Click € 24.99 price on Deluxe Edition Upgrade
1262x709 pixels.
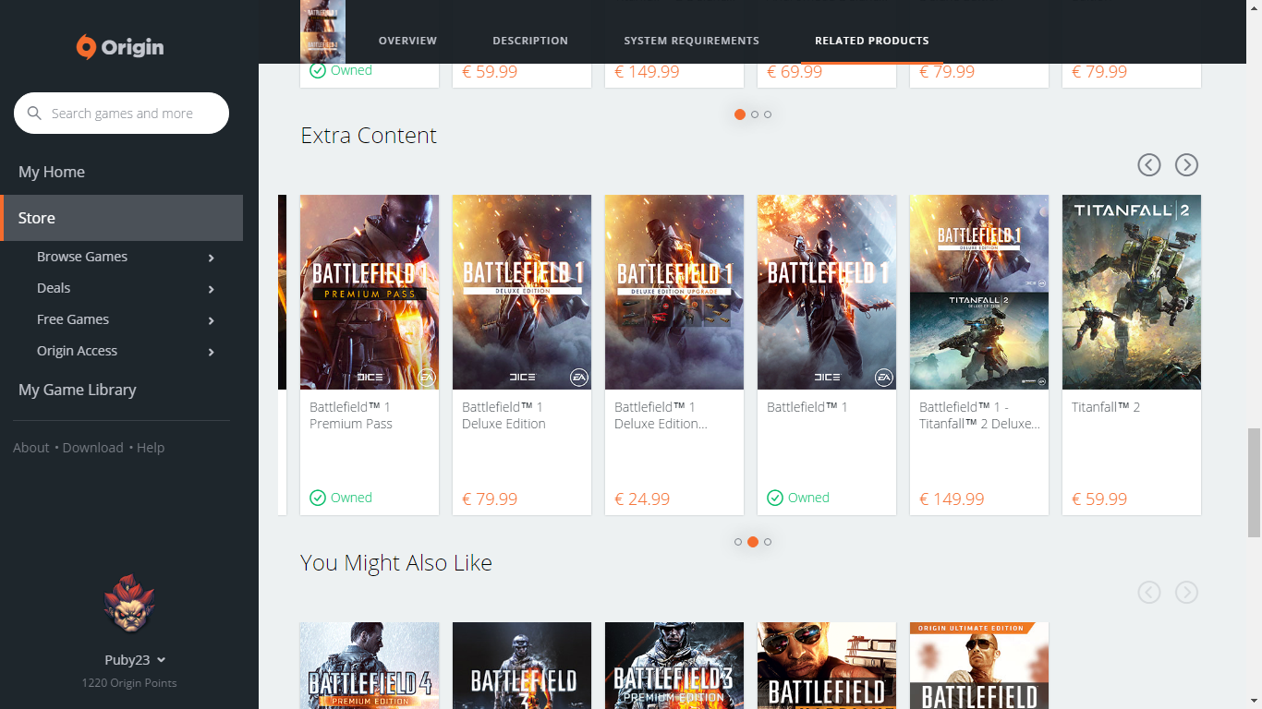coord(642,499)
